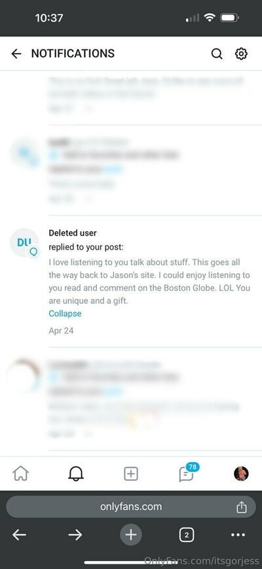Open the Apr 24 reply notification text
The height and width of the screenshot is (569, 262).
pyautogui.click(x=149, y=282)
